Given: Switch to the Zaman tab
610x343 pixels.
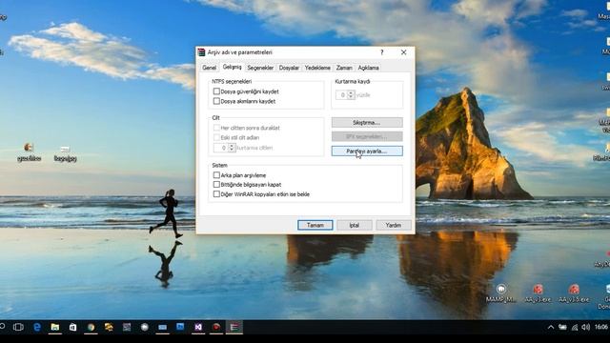Looking at the screenshot, I should point(344,68).
